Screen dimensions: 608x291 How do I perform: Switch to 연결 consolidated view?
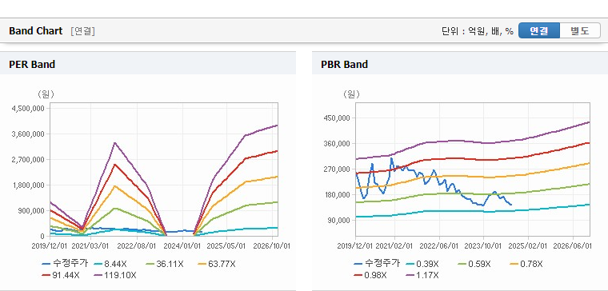tap(539, 30)
